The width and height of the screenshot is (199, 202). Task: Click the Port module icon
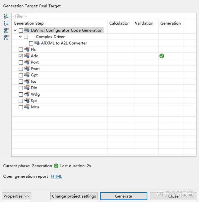coord(27,62)
